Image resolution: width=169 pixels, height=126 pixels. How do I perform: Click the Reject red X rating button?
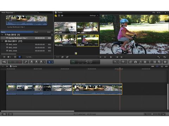[x=20, y=62]
